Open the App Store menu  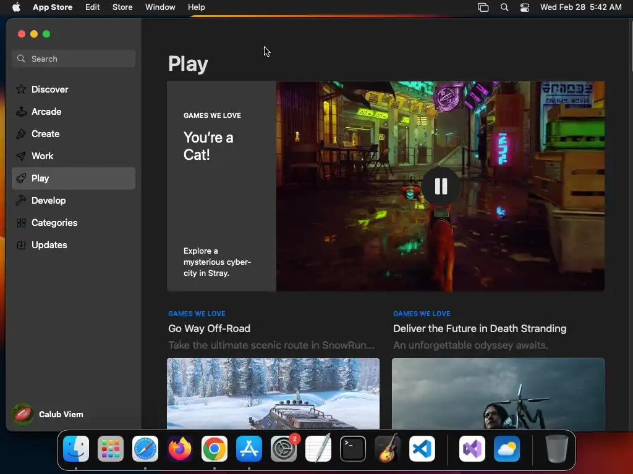(53, 7)
